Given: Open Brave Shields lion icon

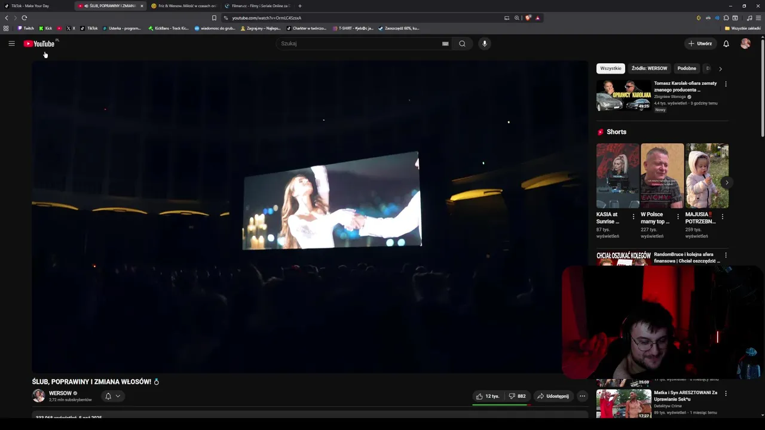Looking at the screenshot, I should pos(528,18).
